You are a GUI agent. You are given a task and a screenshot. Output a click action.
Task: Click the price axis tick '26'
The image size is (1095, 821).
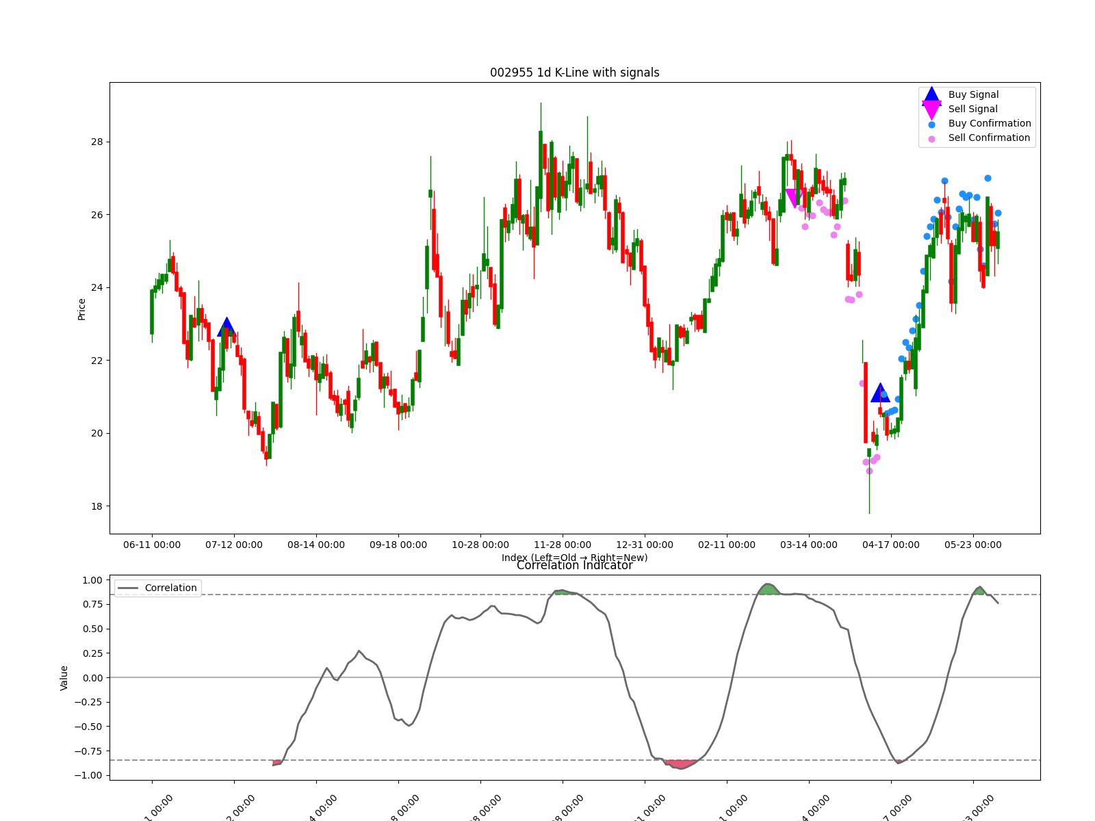click(x=97, y=215)
